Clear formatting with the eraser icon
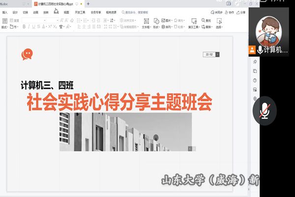Image resolution: width=295 pixels, height=197 pixels. [72, 20]
